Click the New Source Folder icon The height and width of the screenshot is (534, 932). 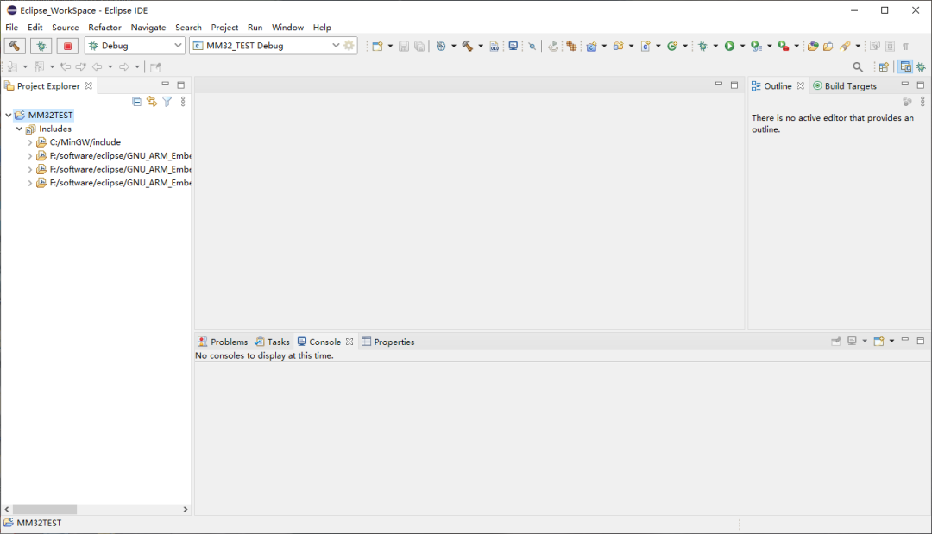point(618,47)
